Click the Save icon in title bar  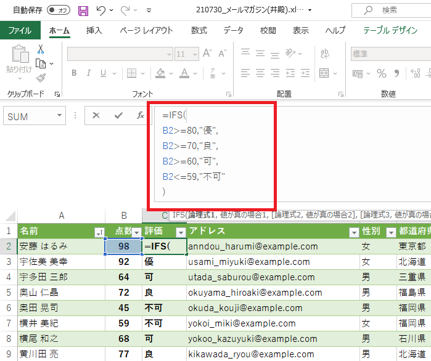[83, 10]
